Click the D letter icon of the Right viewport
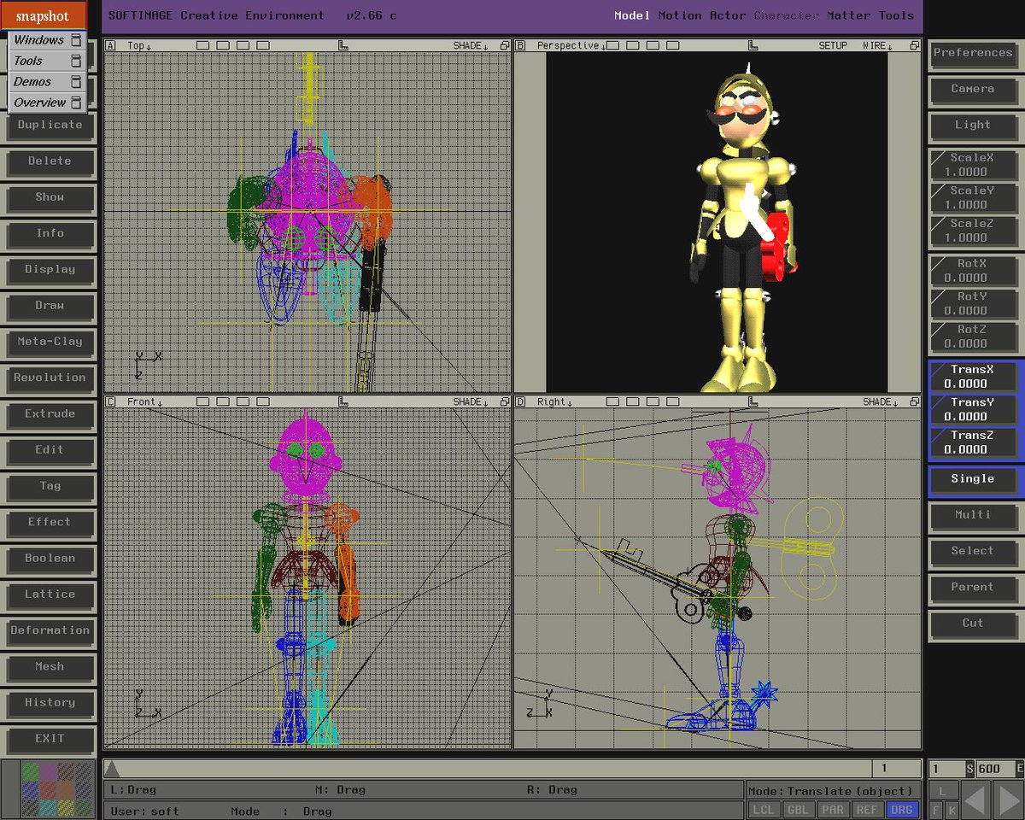 (520, 401)
